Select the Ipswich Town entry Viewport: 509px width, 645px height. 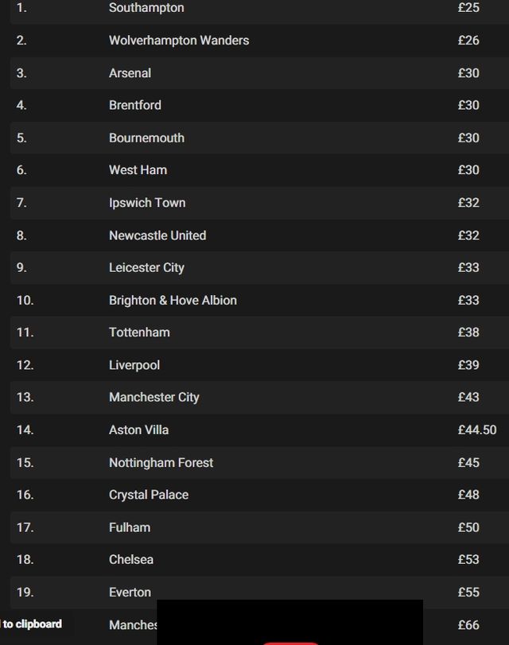[x=147, y=203]
